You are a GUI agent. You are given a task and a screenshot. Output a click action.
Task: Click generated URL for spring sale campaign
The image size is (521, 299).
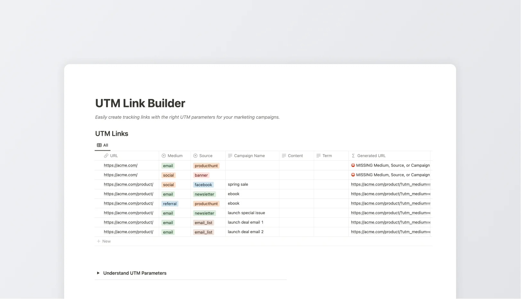[x=390, y=184]
